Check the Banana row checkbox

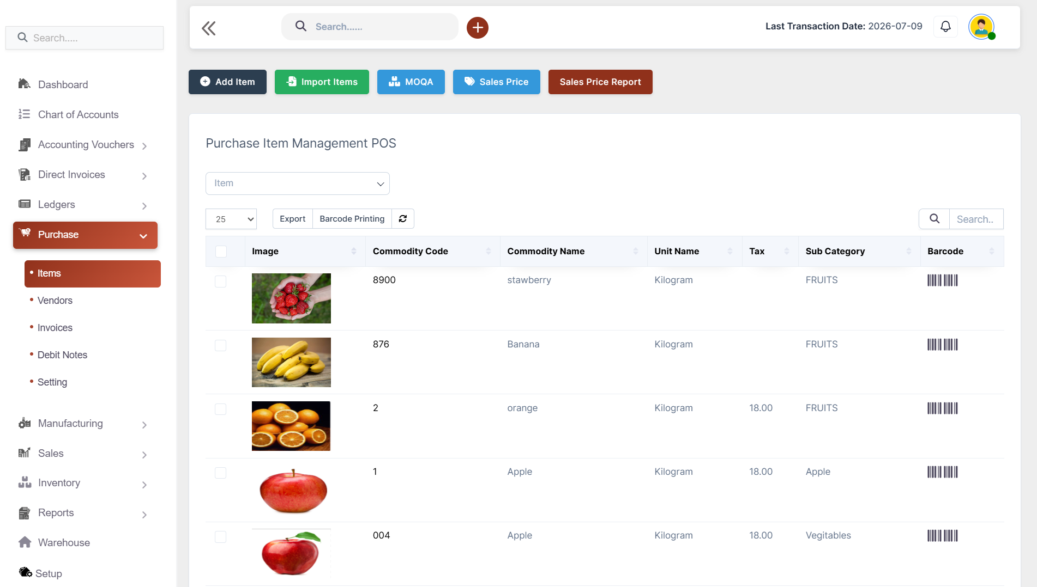coord(220,345)
